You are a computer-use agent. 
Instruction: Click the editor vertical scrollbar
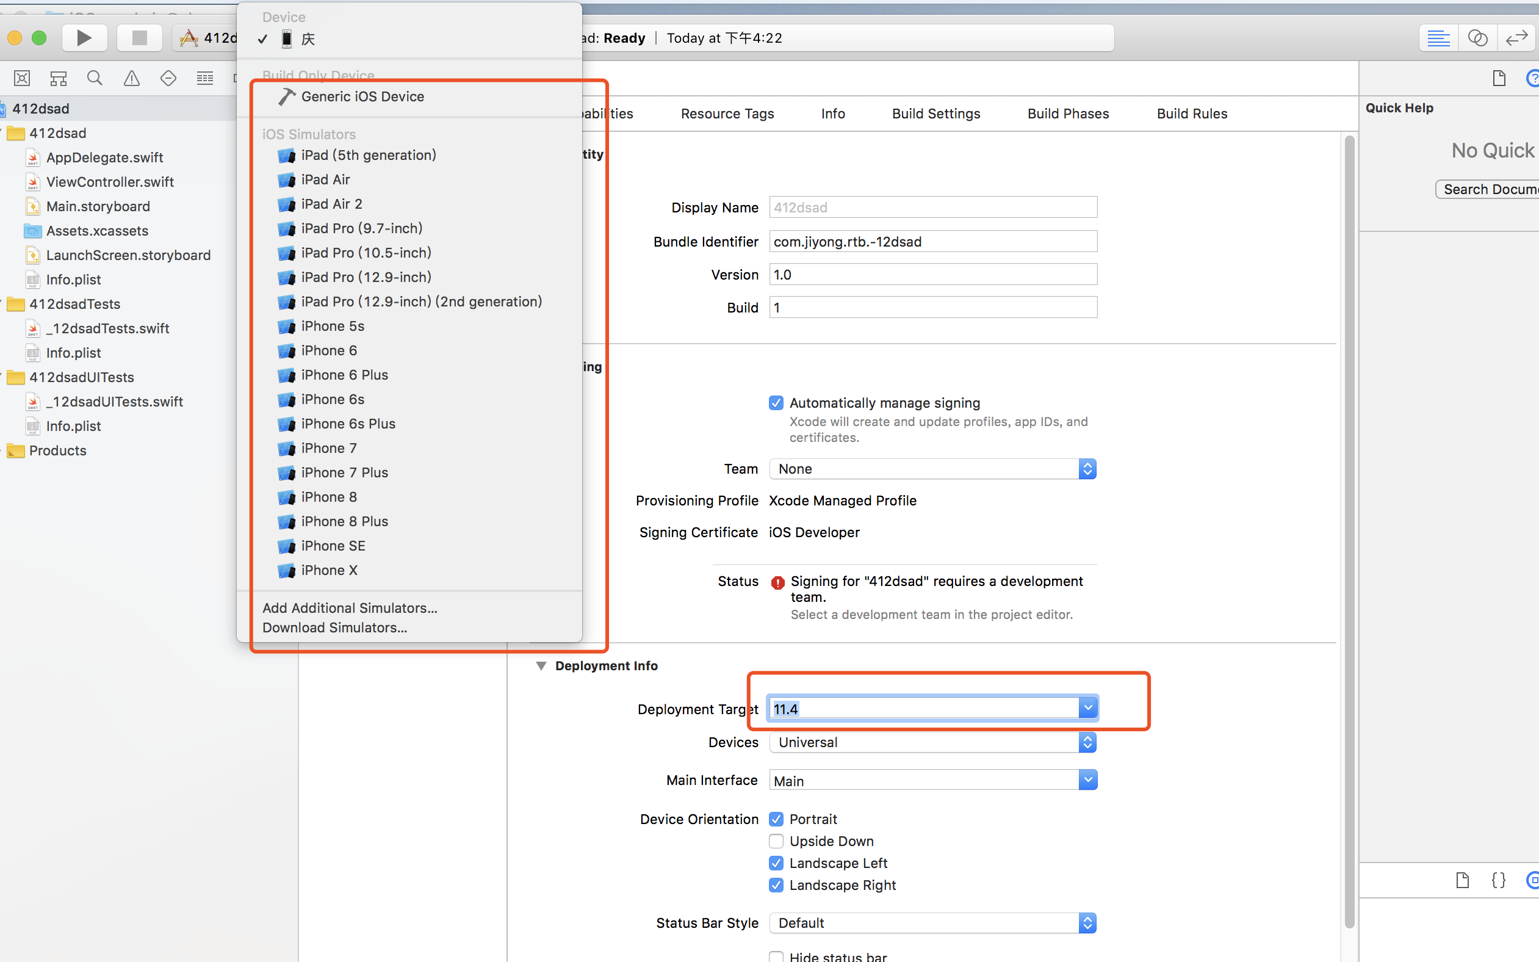pyautogui.click(x=1349, y=531)
